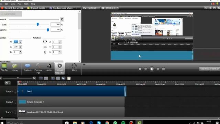Open the Zoom-n-Pan tab
Screen dimensions: 220x124
(38, 69)
